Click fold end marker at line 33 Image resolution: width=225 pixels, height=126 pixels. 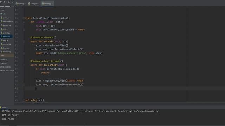[x=24, y=53]
